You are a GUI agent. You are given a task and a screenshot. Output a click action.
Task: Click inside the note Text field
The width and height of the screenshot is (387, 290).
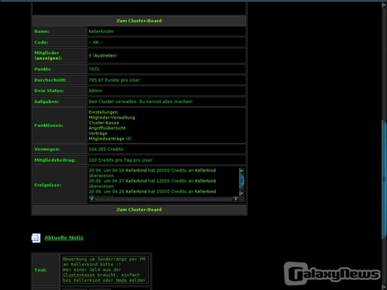105,269
